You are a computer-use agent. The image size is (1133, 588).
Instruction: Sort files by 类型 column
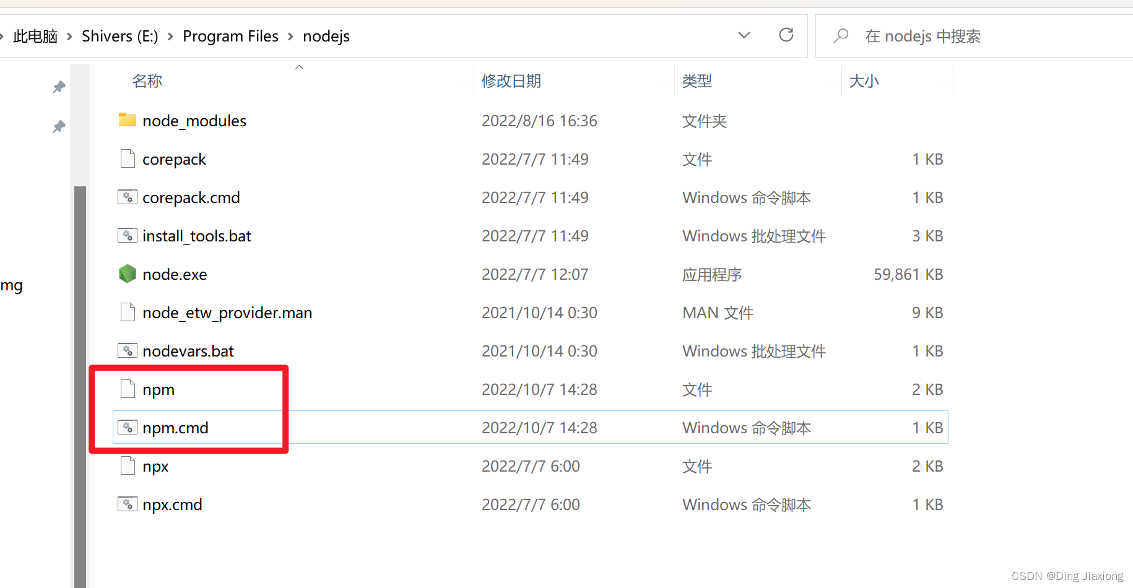tap(697, 80)
